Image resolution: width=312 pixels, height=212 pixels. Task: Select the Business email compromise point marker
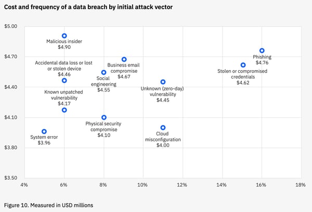coord(124,59)
